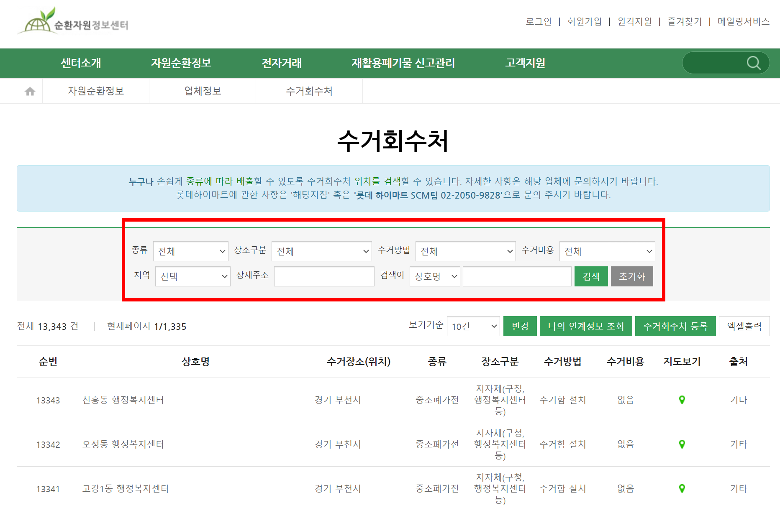Expand the 지역 selection dropdown
Screen dimensions: 780x508
[x=192, y=276]
